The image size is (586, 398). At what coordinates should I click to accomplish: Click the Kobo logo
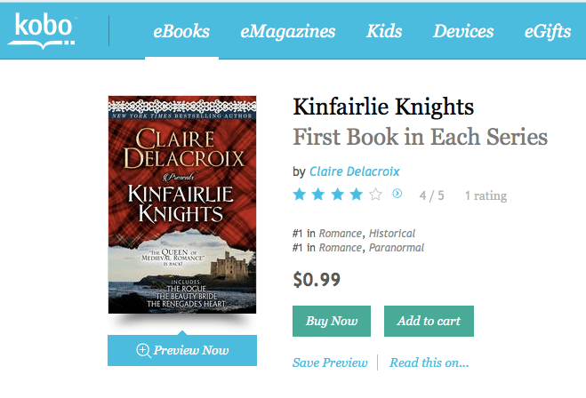pyautogui.click(x=40, y=30)
